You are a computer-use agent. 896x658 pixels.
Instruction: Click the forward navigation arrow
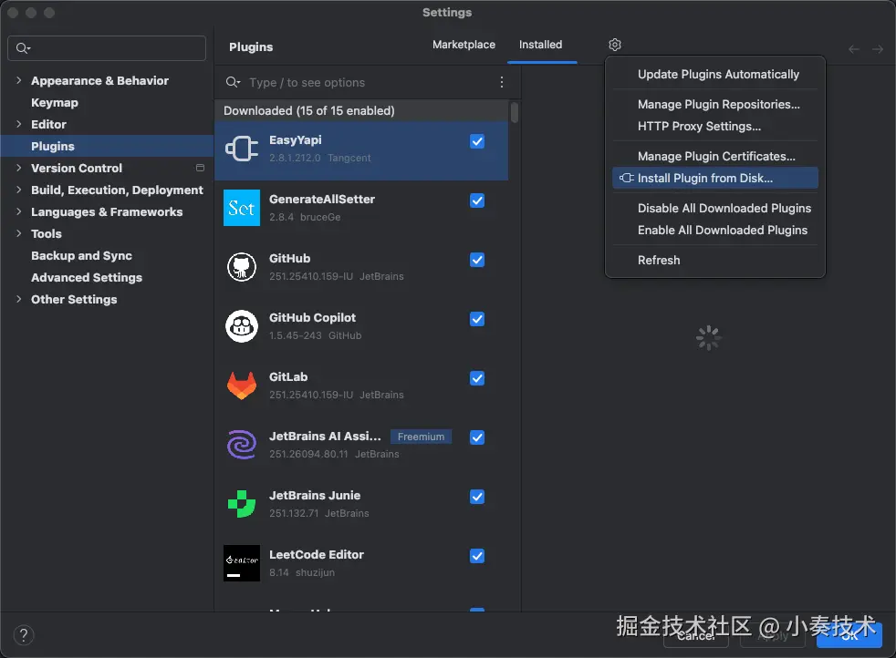coord(878,49)
